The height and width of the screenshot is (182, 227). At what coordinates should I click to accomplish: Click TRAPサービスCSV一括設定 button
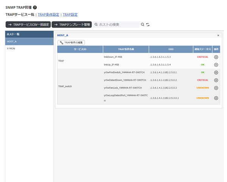tap(28, 25)
